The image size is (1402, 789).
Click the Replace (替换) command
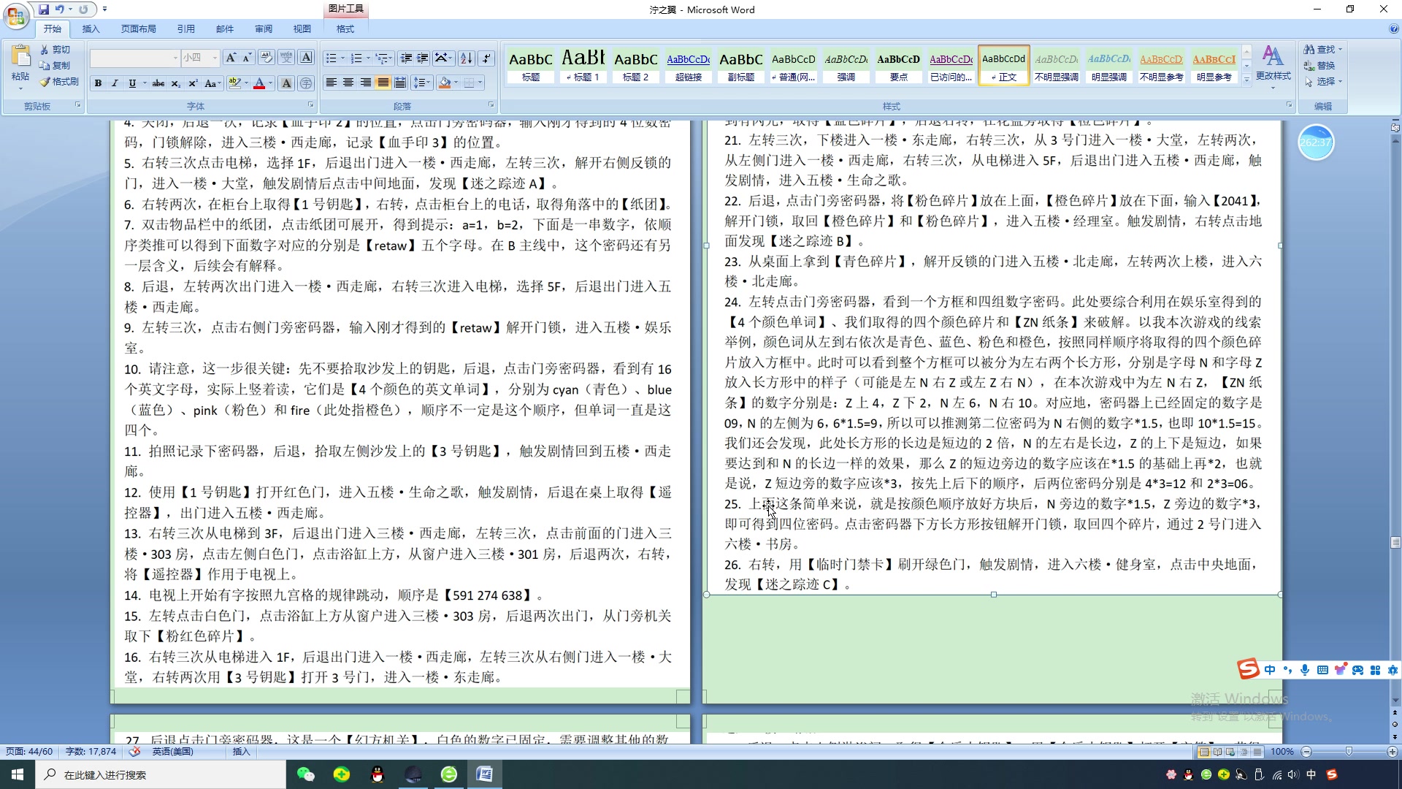click(1320, 66)
